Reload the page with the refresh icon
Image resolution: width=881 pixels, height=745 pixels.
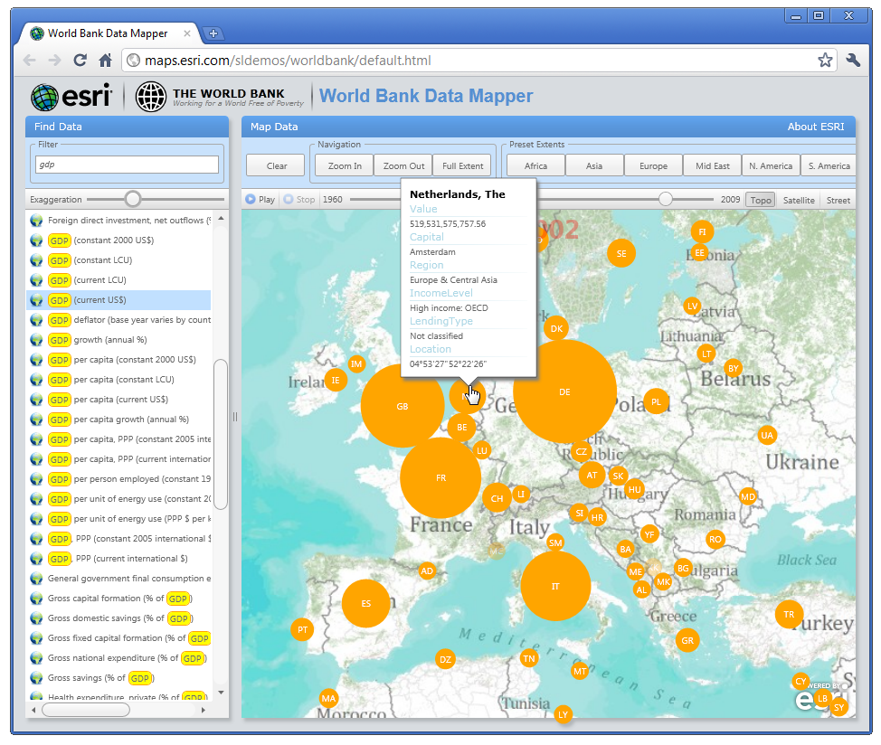click(80, 60)
